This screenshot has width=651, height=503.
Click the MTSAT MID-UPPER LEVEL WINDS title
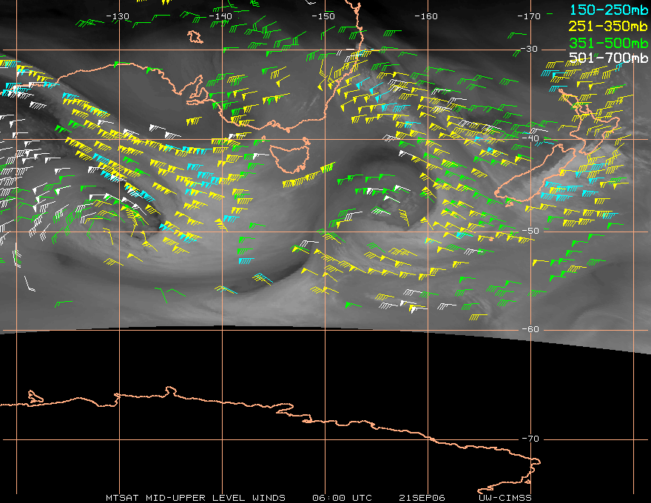pyautogui.click(x=195, y=498)
